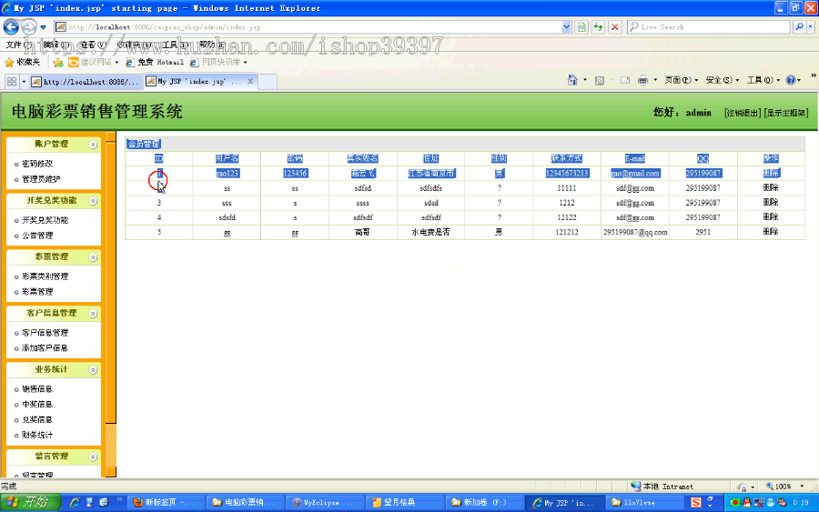Image resolution: width=819 pixels, height=512 pixels.
Task: Collapse the 账户管理 sidebar section
Action: point(93,145)
